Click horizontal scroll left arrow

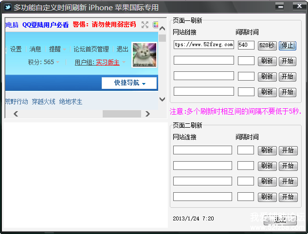point(16,114)
